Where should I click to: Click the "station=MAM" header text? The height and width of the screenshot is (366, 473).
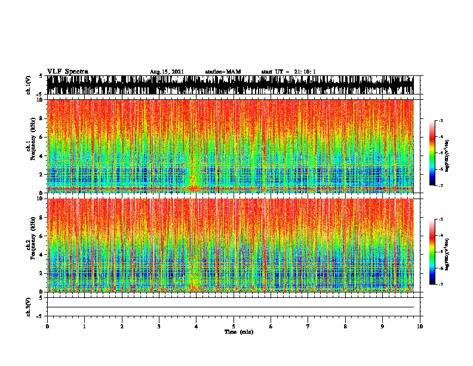223,72
